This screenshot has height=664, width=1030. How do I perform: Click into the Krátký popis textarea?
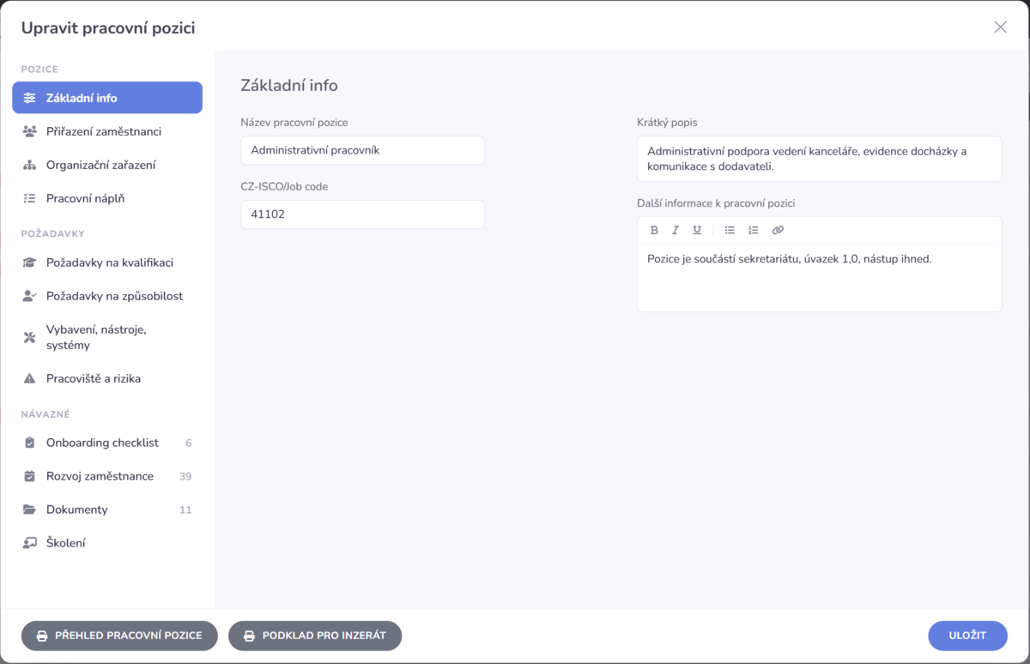tap(820, 159)
